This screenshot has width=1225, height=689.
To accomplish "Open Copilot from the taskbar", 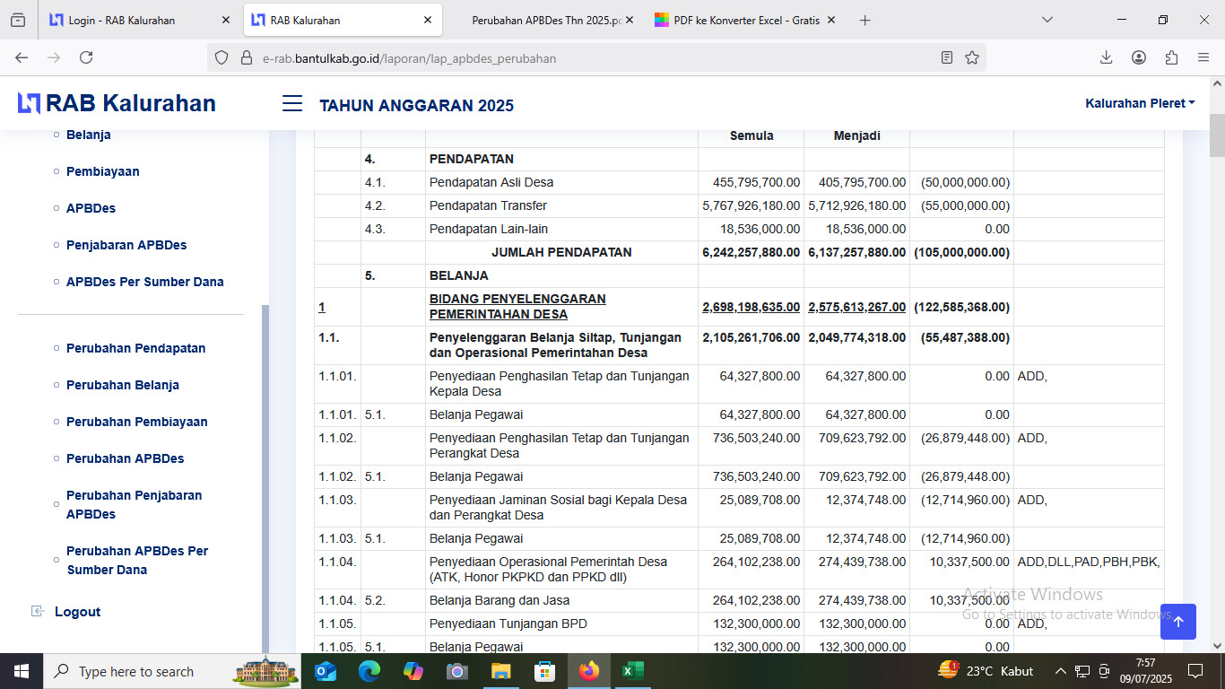I will click(x=413, y=671).
